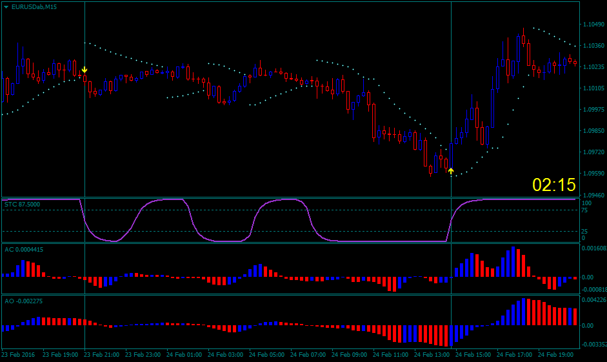Click the 23 Feb 19:00 time label
The image size is (607, 362).
(60, 354)
